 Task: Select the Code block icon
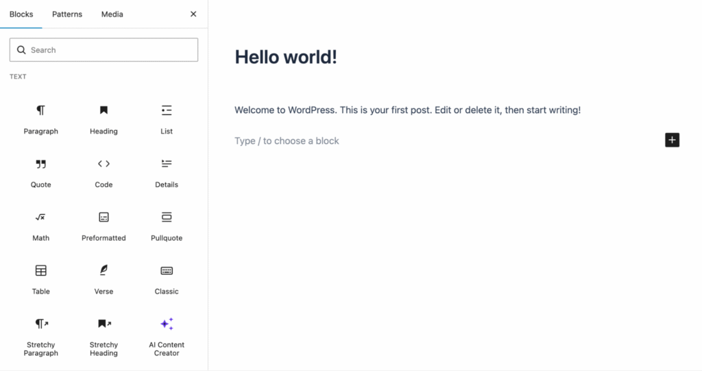pyautogui.click(x=104, y=164)
